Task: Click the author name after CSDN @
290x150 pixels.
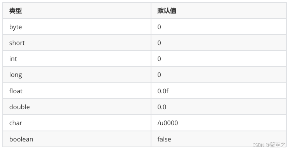Action: click(278, 145)
